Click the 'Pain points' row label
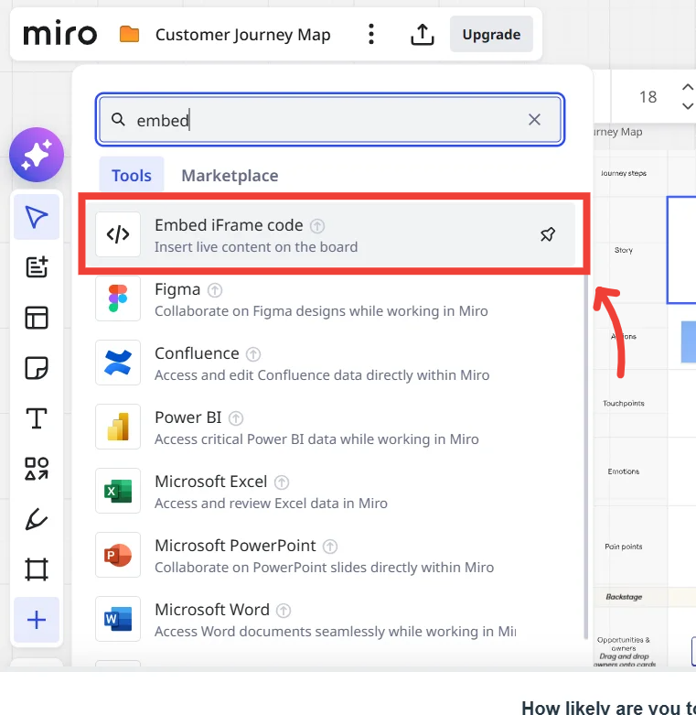Image resolution: width=696 pixels, height=715 pixels. [624, 547]
